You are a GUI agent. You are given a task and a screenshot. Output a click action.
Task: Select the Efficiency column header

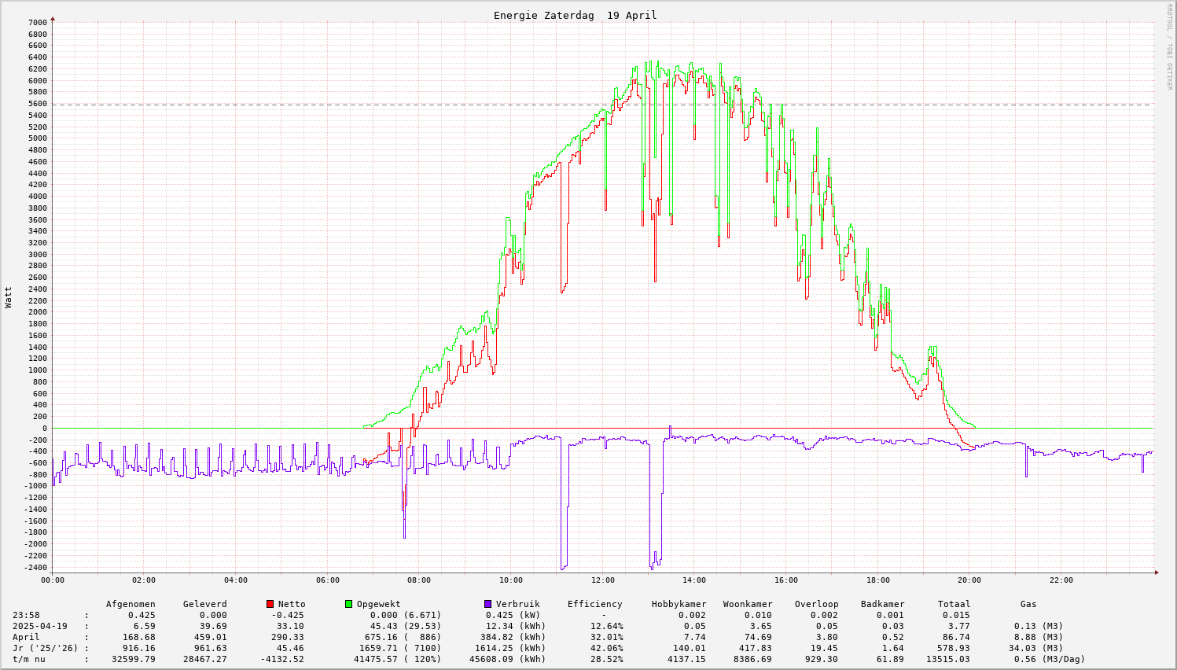click(x=594, y=604)
